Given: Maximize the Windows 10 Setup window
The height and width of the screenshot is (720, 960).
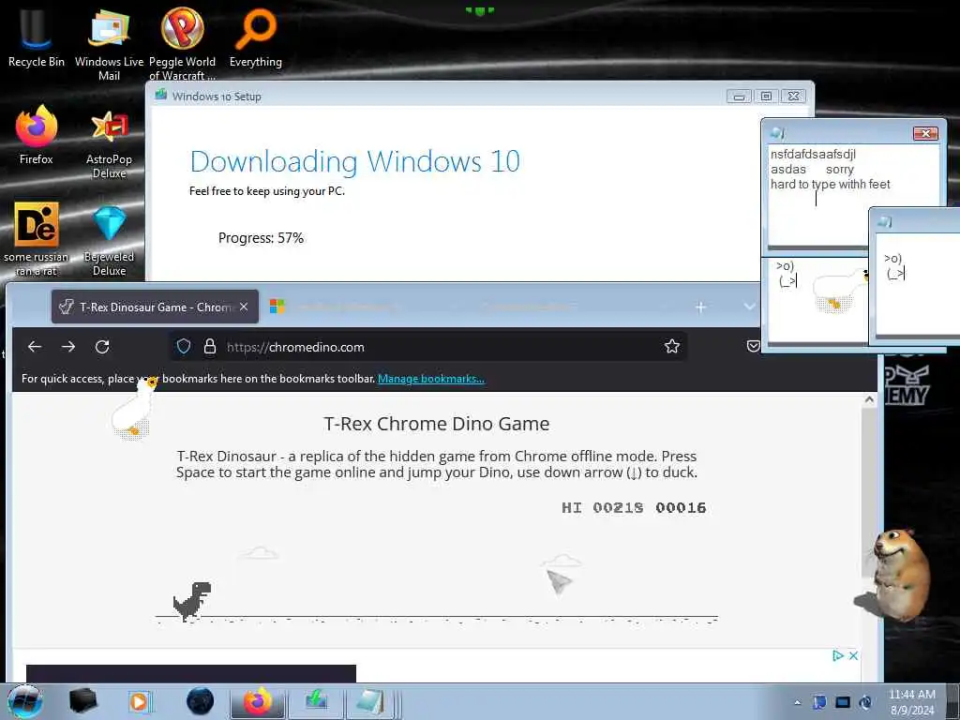Looking at the screenshot, I should (x=766, y=97).
